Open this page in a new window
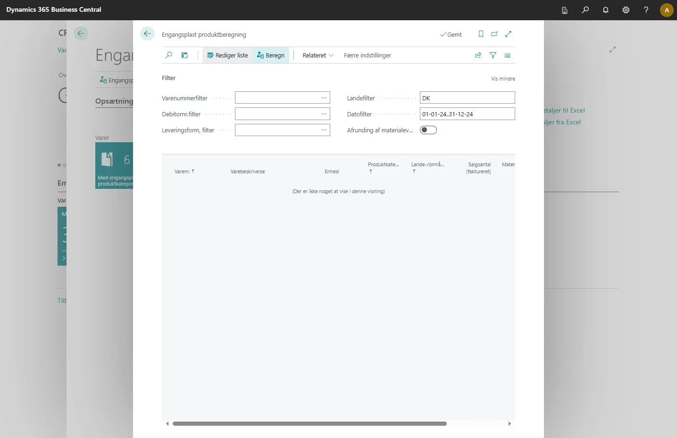The width and height of the screenshot is (677, 438). point(494,34)
